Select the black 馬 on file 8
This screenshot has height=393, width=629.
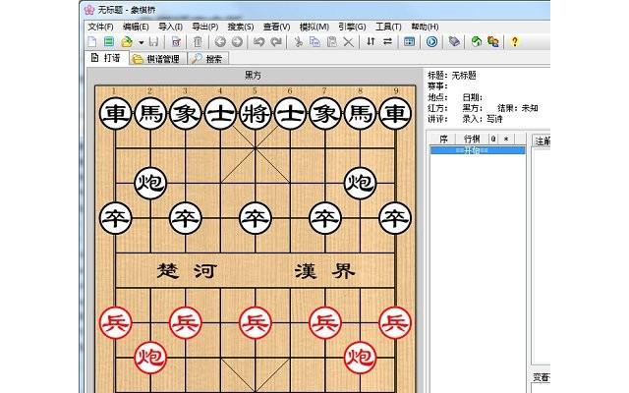360,114
